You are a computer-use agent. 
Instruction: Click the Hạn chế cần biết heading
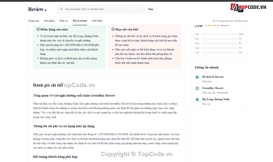[x=127, y=29]
